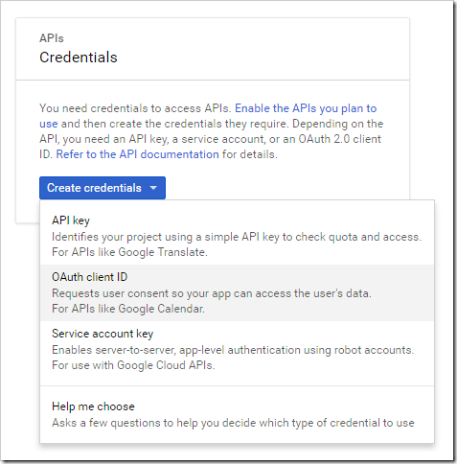This screenshot has width=457, height=464.
Task: Click "Identifies your project" description text
Action: (x=237, y=237)
